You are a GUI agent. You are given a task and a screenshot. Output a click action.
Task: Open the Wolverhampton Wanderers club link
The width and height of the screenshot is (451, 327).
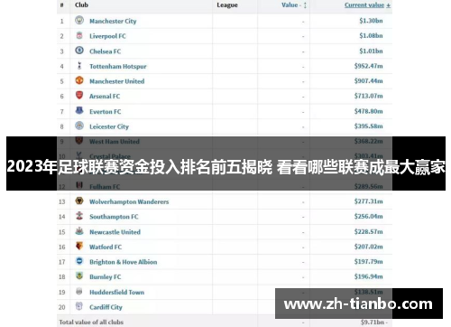(129, 201)
